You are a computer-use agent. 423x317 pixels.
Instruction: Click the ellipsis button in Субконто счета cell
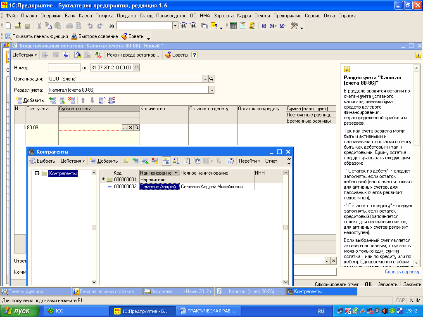click(125, 128)
